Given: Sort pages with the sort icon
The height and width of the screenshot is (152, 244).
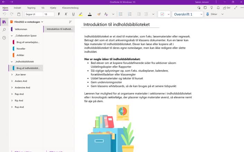Looking at the screenshot, I should (x=70, y=22).
